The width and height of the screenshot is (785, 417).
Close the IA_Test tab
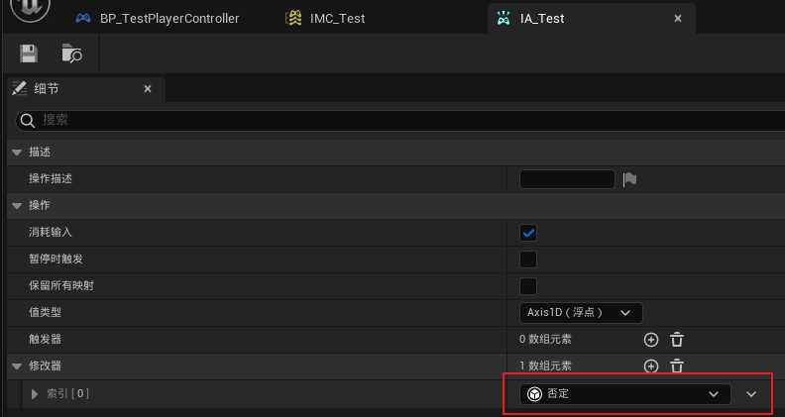[x=678, y=18]
